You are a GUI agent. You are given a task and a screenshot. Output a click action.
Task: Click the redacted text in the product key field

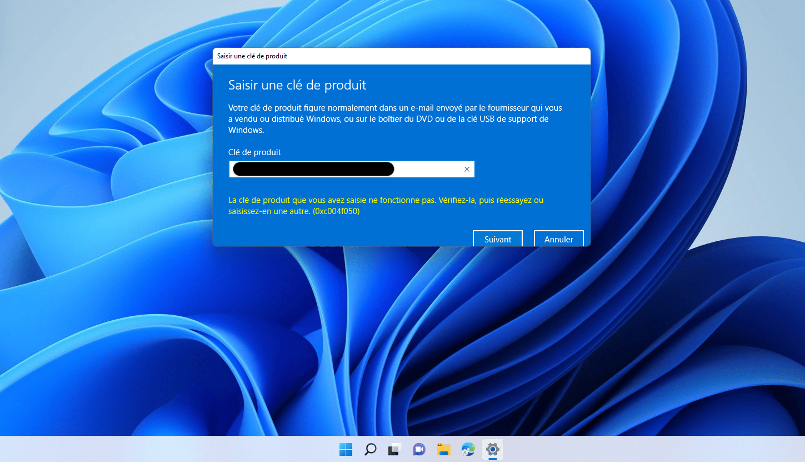tap(313, 169)
